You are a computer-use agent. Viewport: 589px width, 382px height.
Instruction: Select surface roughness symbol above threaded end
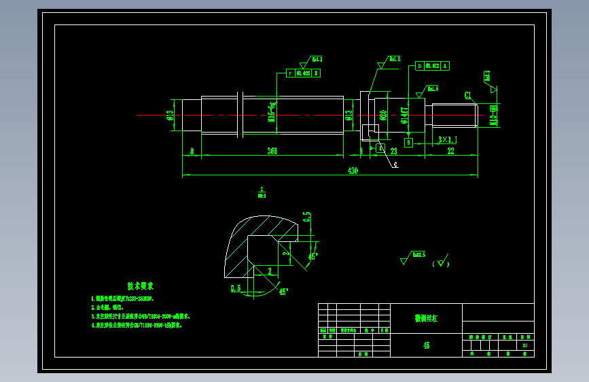point(489,82)
